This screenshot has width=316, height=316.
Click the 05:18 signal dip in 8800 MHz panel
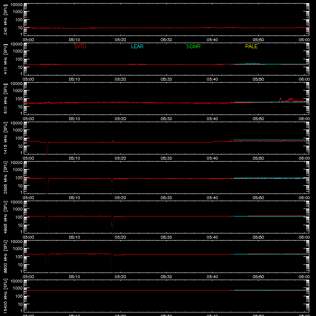coord(112,263)
